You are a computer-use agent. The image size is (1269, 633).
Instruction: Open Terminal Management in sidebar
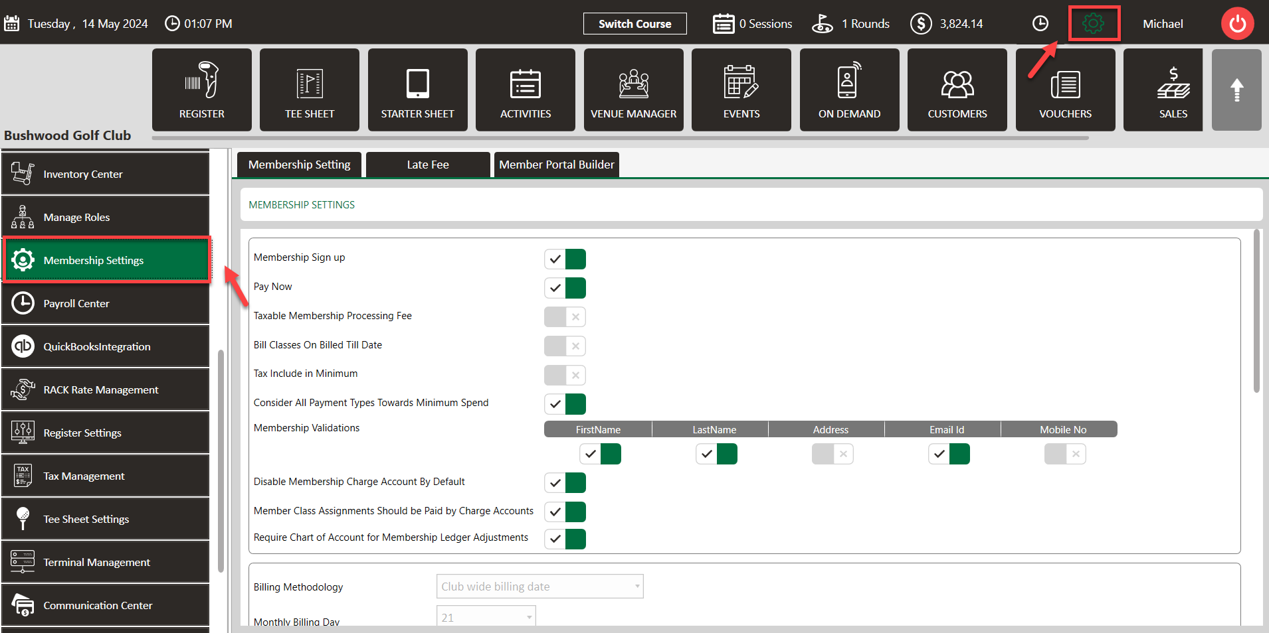tap(106, 562)
